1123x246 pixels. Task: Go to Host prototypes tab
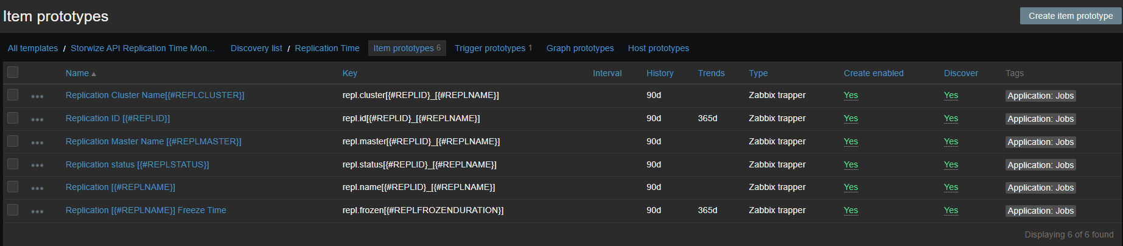click(x=658, y=48)
